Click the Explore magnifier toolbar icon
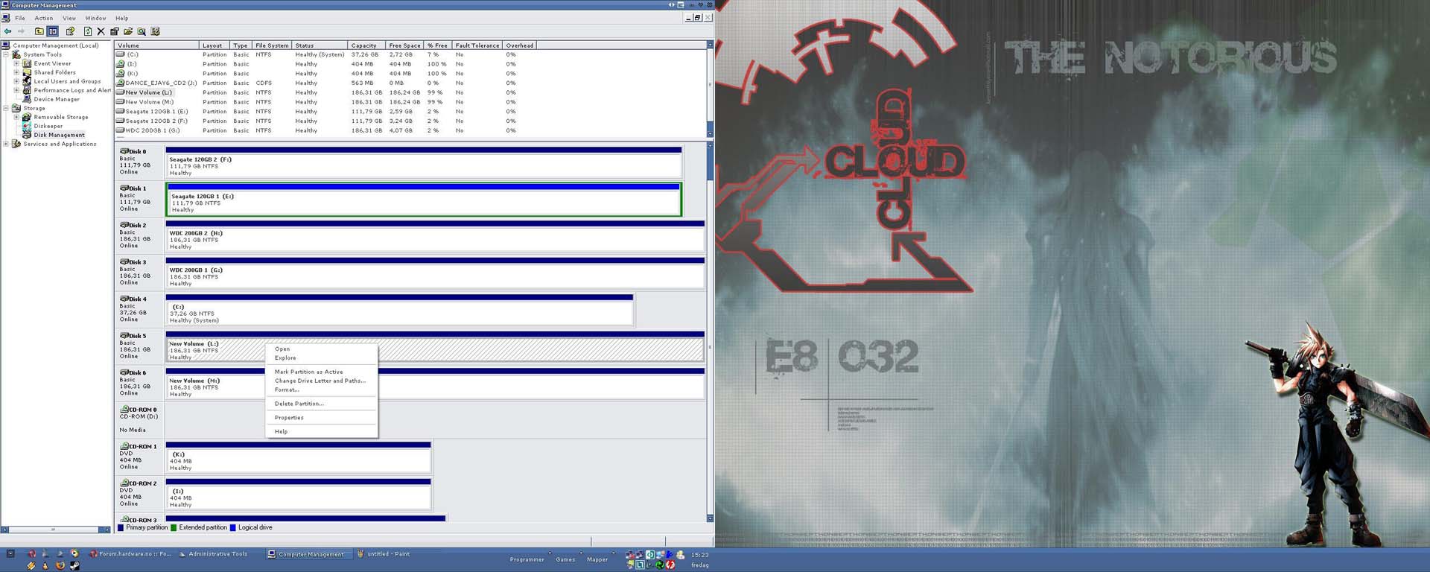1430x572 pixels. (x=142, y=31)
